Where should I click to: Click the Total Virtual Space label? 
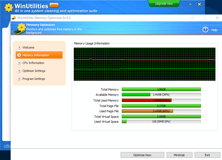point(106,117)
